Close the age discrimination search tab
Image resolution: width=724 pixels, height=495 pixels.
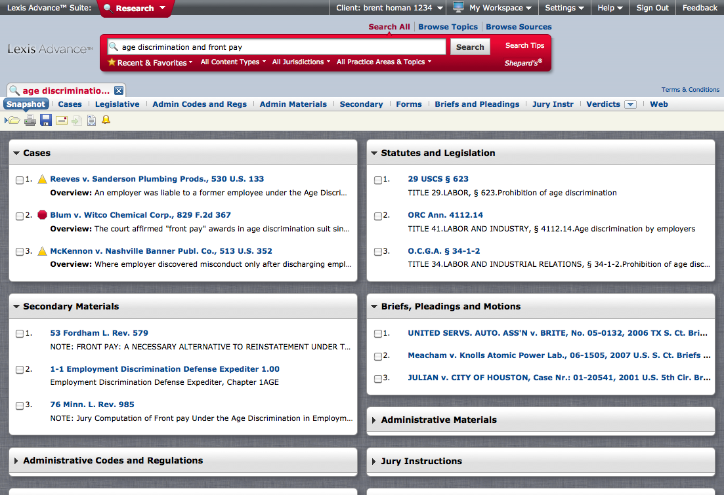(x=119, y=90)
